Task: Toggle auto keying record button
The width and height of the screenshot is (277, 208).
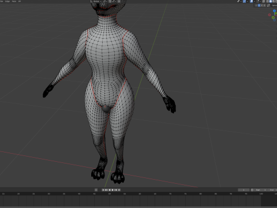Action: pyautogui.click(x=96, y=190)
